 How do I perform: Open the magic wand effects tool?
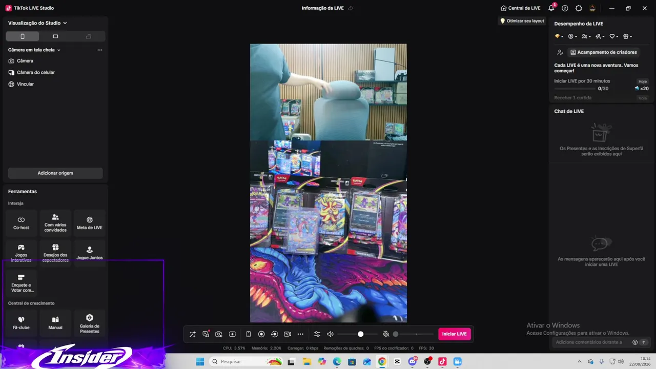click(193, 334)
